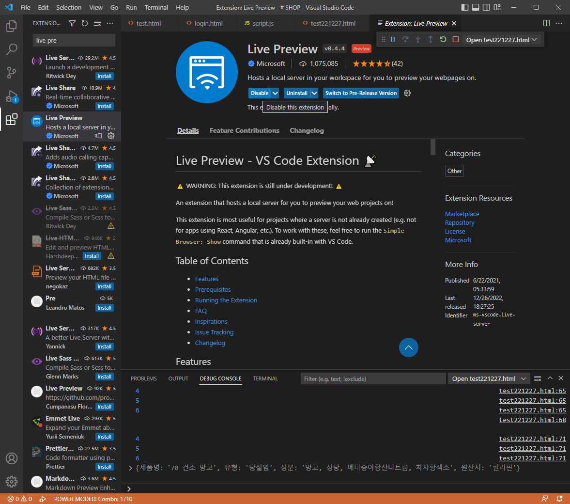Click Step Out in debug toolbar
This screenshot has width=570, height=504.
[x=431, y=39]
